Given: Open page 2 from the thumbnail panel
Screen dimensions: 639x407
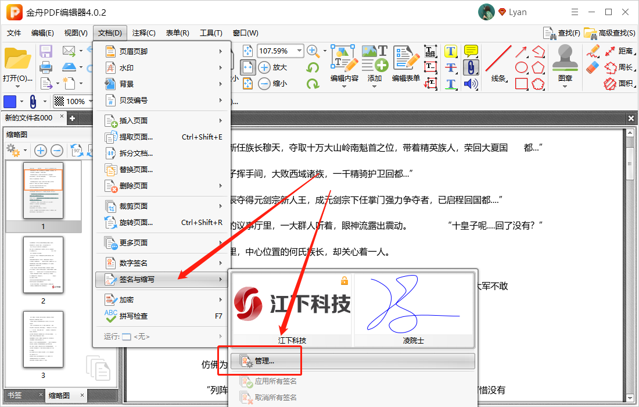Looking at the screenshot, I should coord(43,266).
